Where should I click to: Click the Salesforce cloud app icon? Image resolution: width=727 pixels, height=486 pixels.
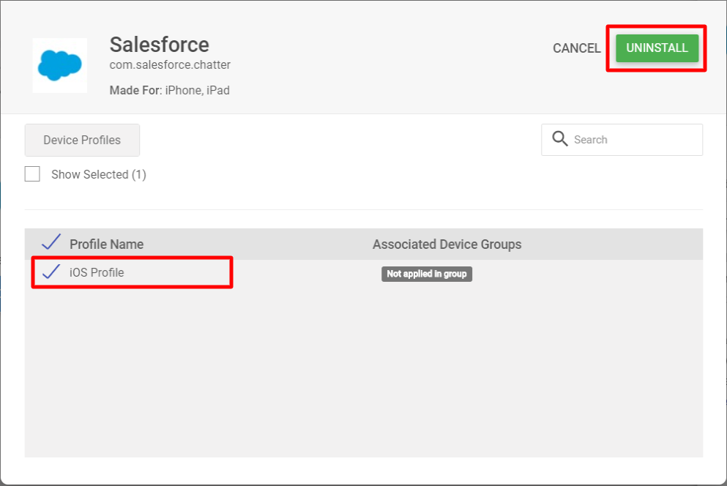click(60, 65)
